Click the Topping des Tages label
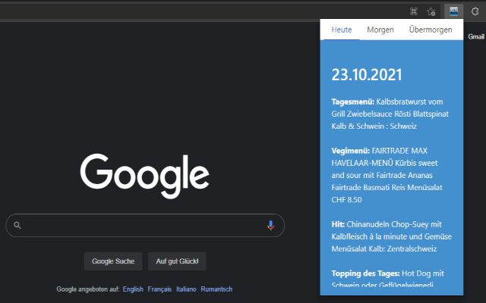The height and width of the screenshot is (303, 486). tap(365, 273)
